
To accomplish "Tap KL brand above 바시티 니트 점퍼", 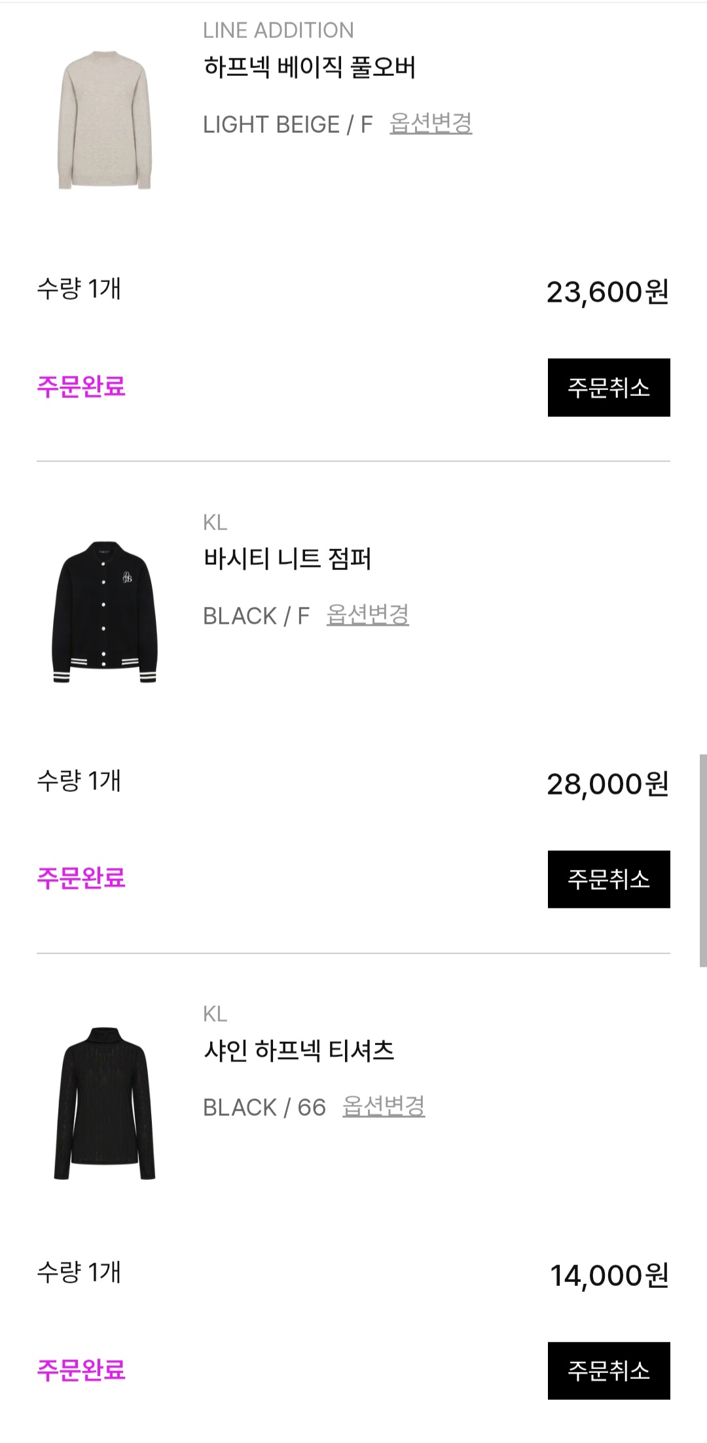I will [x=215, y=522].
